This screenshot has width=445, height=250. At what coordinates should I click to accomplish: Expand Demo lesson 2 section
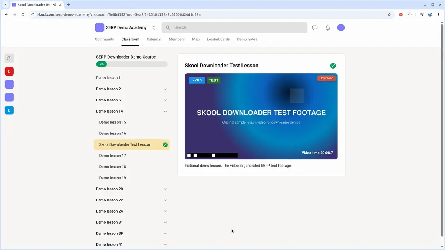(165, 89)
